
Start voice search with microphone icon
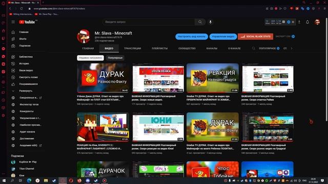pyautogui.click(x=211, y=22)
